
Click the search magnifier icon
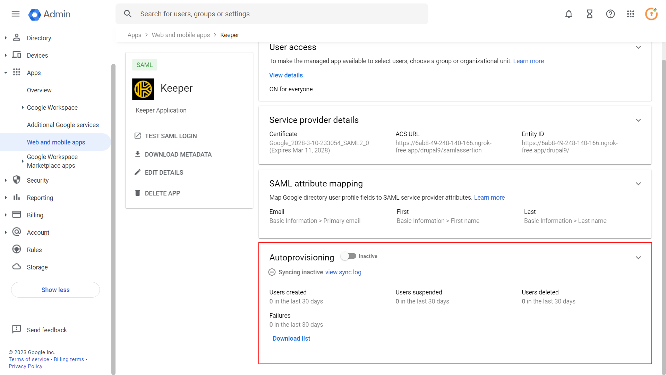coord(128,14)
